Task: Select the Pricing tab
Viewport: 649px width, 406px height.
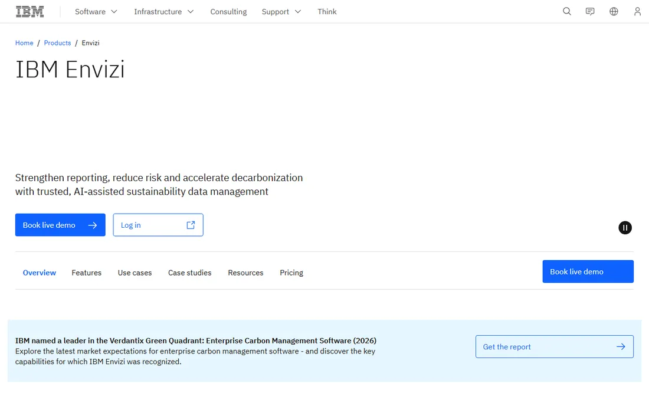Action: pos(291,273)
